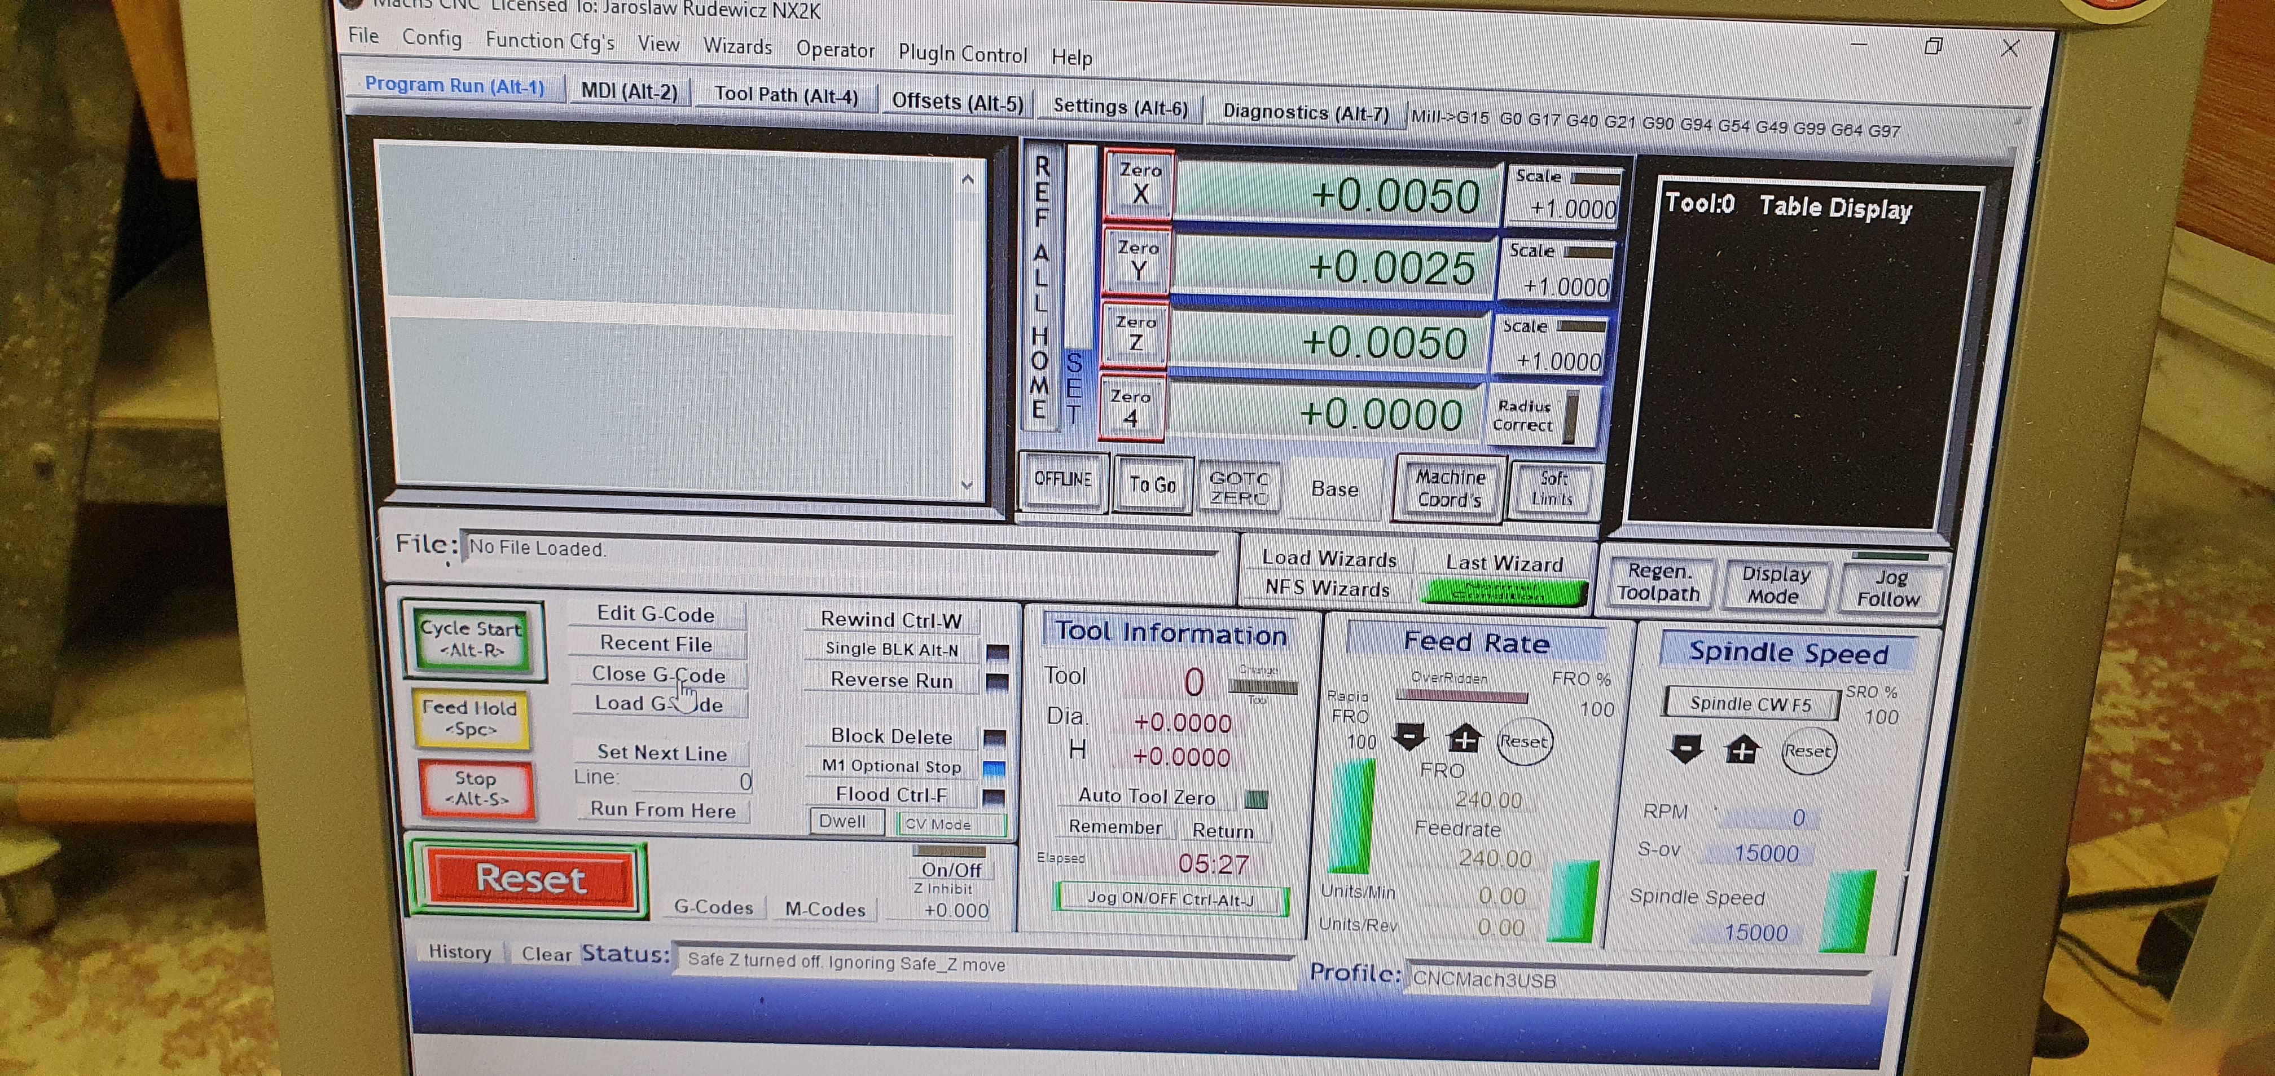This screenshot has height=1076, width=2275.
Task: Click the Zero X button
Action: point(1139,184)
